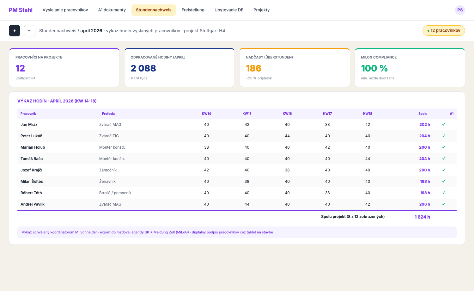Viewport: 474px width, 291px height.
Task: Select the Marián Holub row name
Action: pyautogui.click(x=33, y=147)
